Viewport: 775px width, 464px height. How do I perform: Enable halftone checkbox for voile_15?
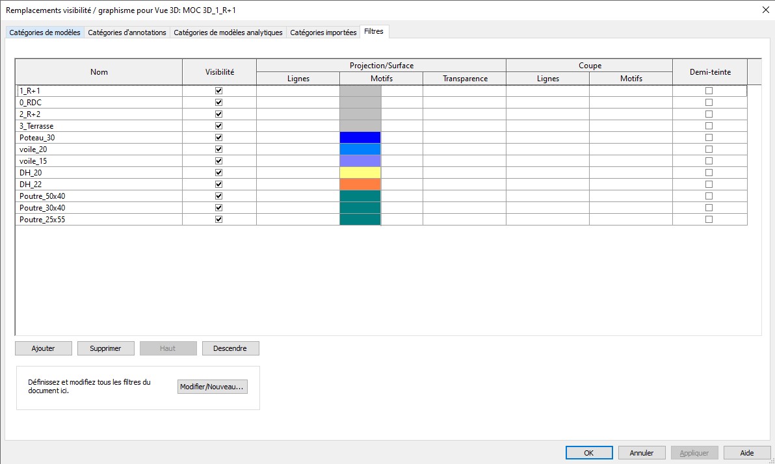709,161
